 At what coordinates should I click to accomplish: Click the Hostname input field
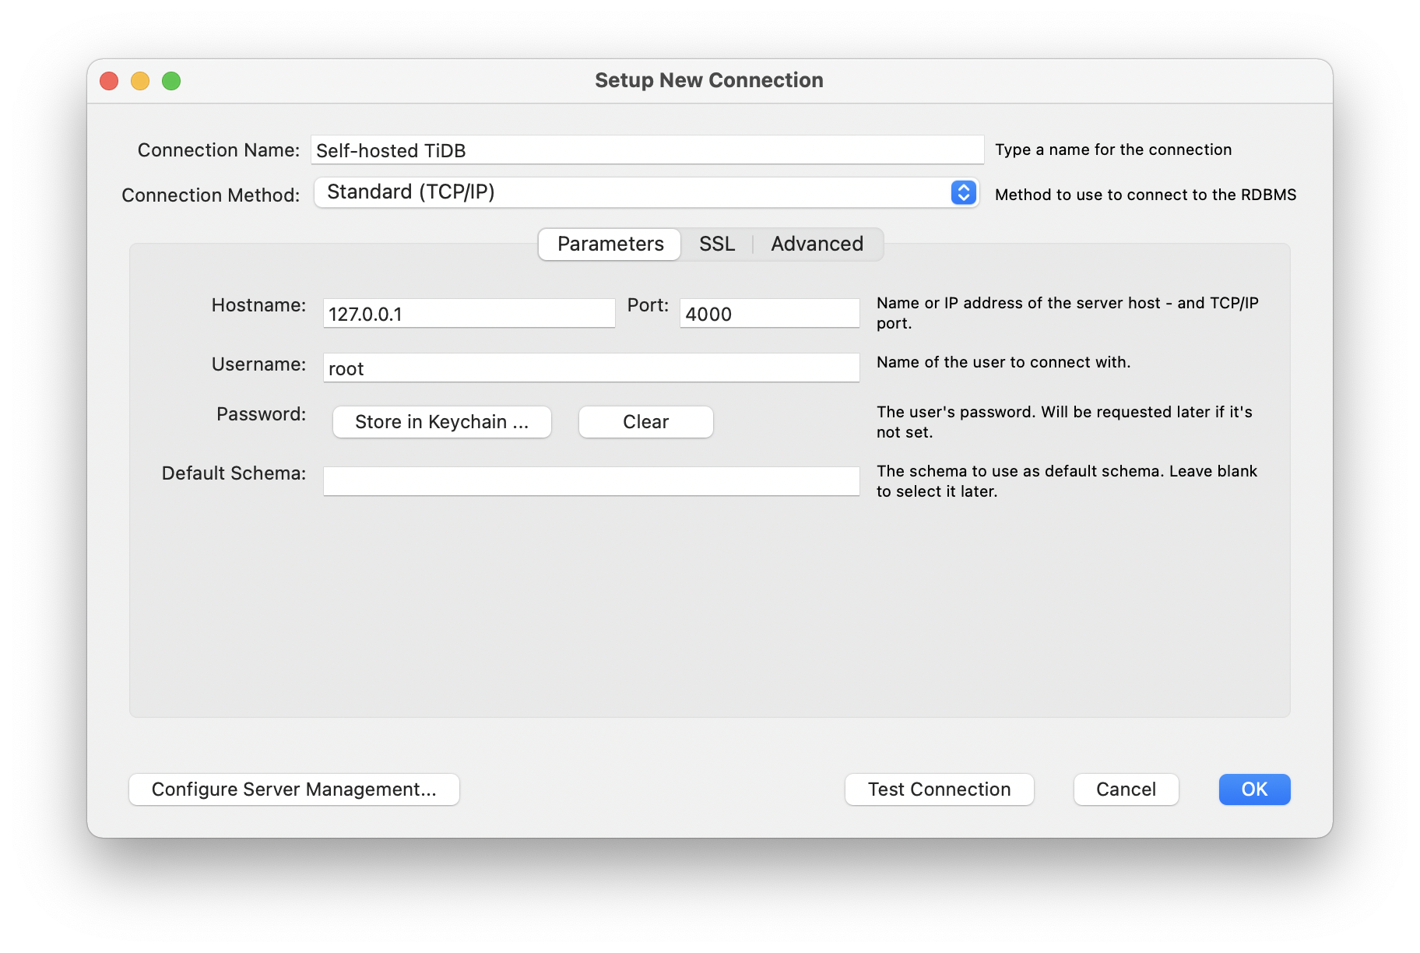pyautogui.click(x=468, y=313)
